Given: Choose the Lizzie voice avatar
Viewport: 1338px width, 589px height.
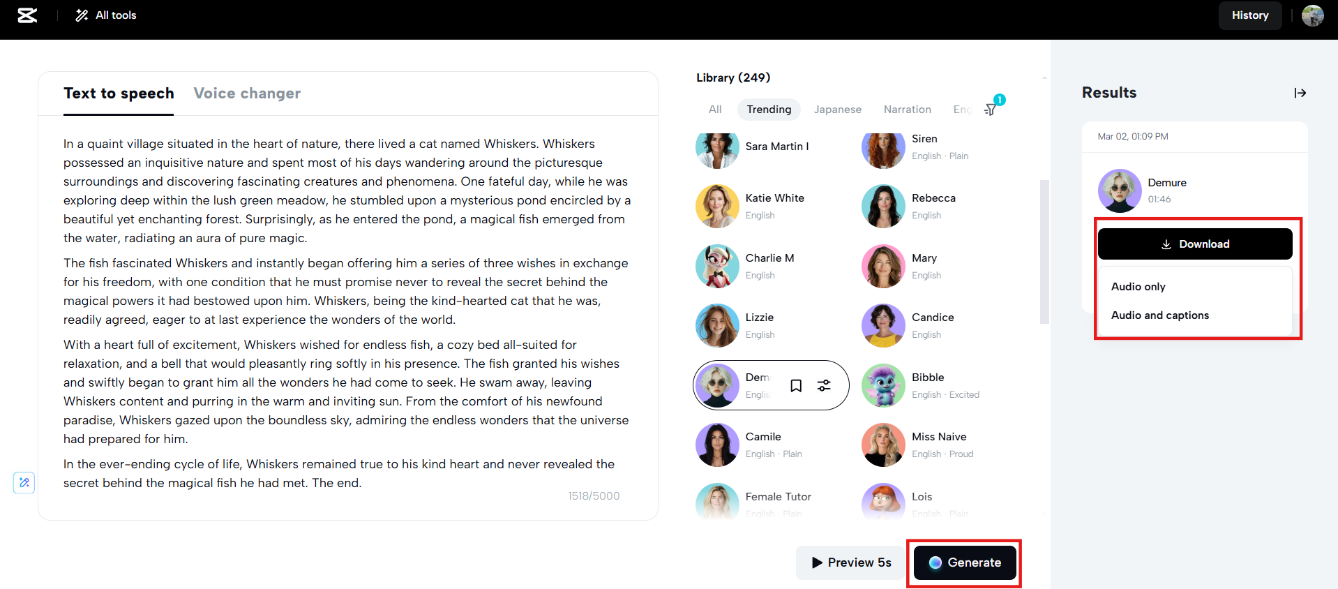Looking at the screenshot, I should pos(717,325).
